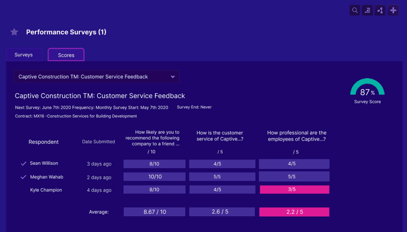This screenshot has height=232, width=407.
Task: Click the pink 2.2 / 5 average cell
Action: pyautogui.click(x=294, y=212)
